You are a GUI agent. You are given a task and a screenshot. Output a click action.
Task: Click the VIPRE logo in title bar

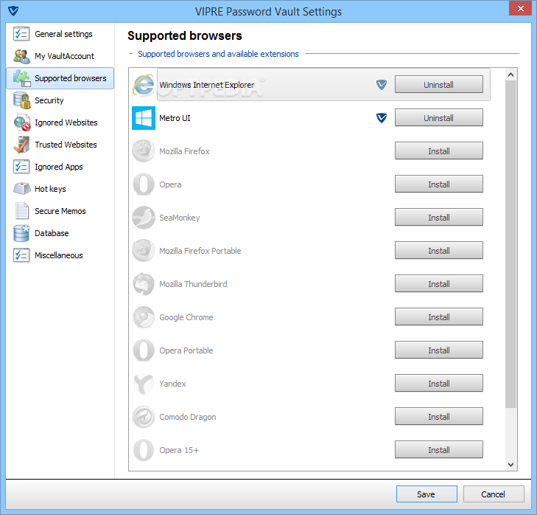(13, 10)
